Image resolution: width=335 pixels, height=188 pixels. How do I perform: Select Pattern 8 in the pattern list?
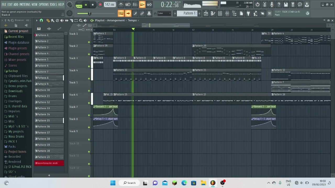click(x=49, y=78)
